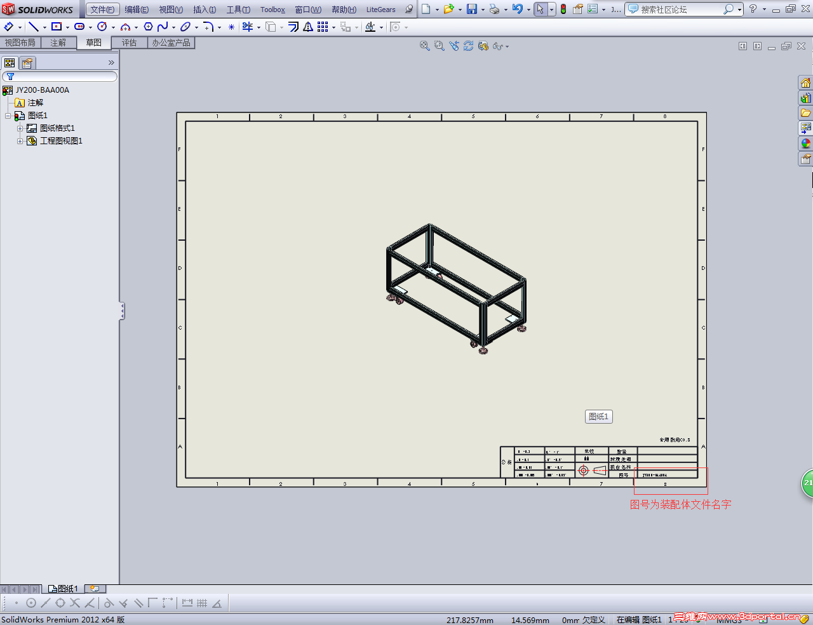This screenshot has width=813, height=625.
Task: Open the 文件(F) menu
Action: (103, 10)
